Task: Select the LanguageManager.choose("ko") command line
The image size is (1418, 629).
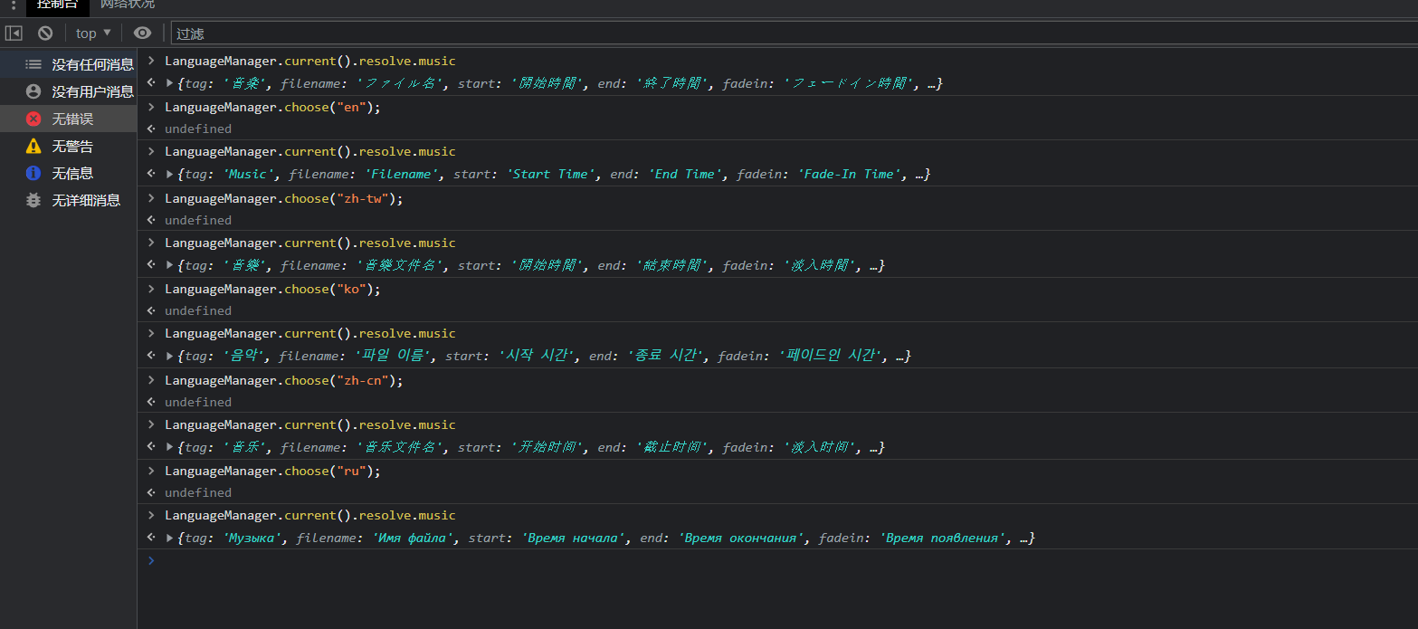Action: (272, 289)
